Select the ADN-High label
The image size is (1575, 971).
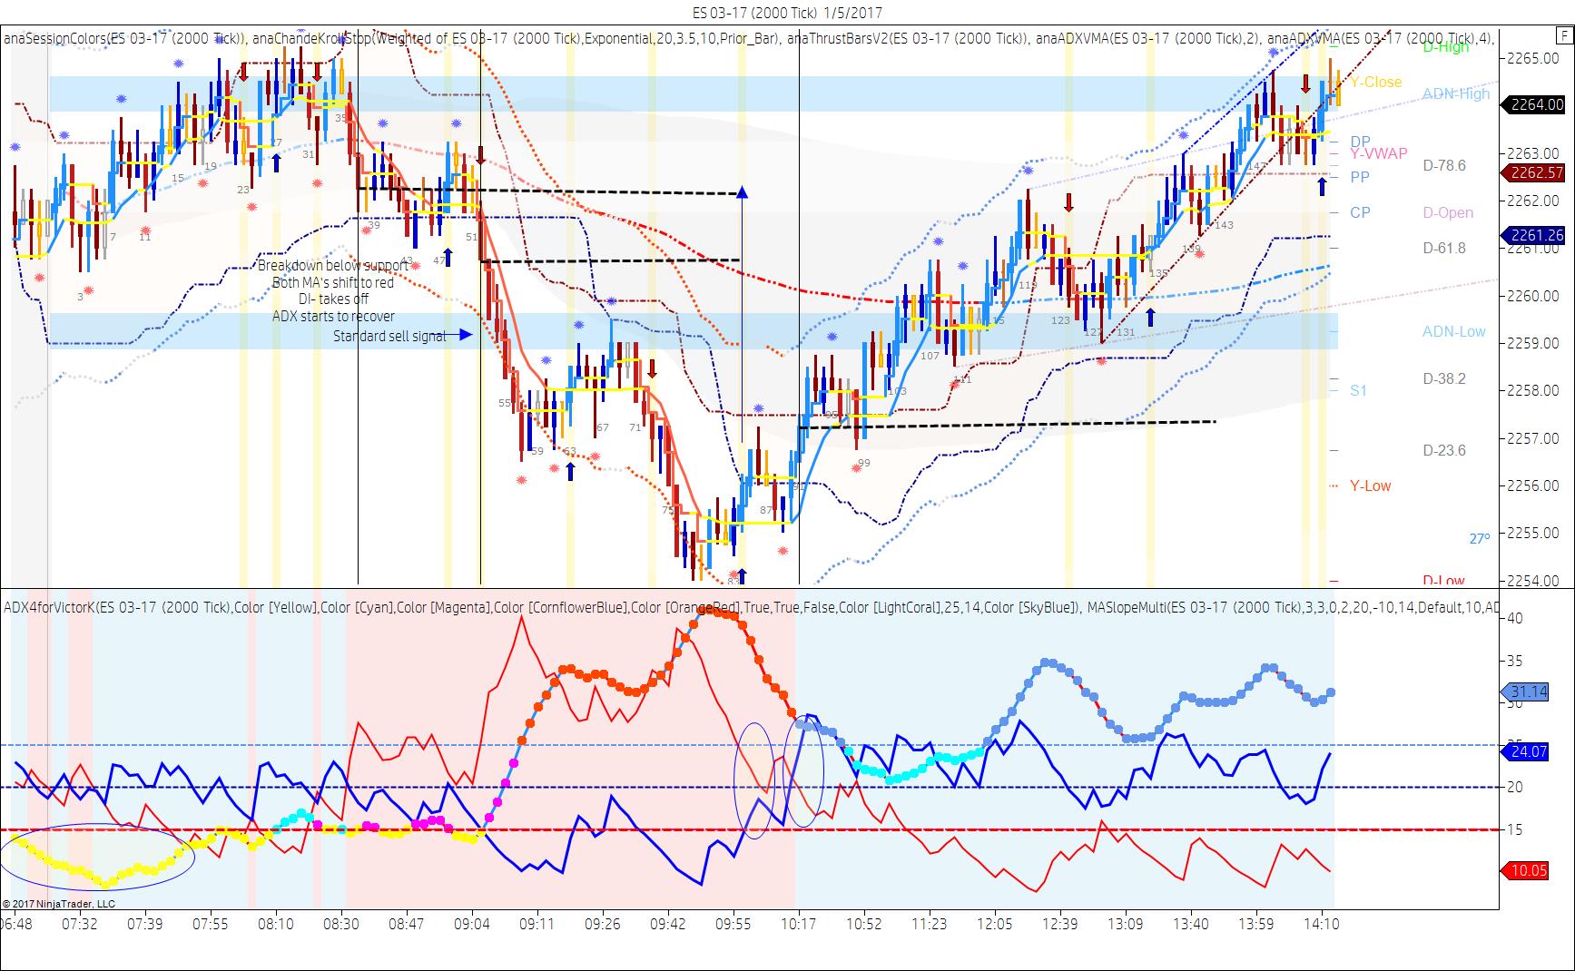(1456, 93)
